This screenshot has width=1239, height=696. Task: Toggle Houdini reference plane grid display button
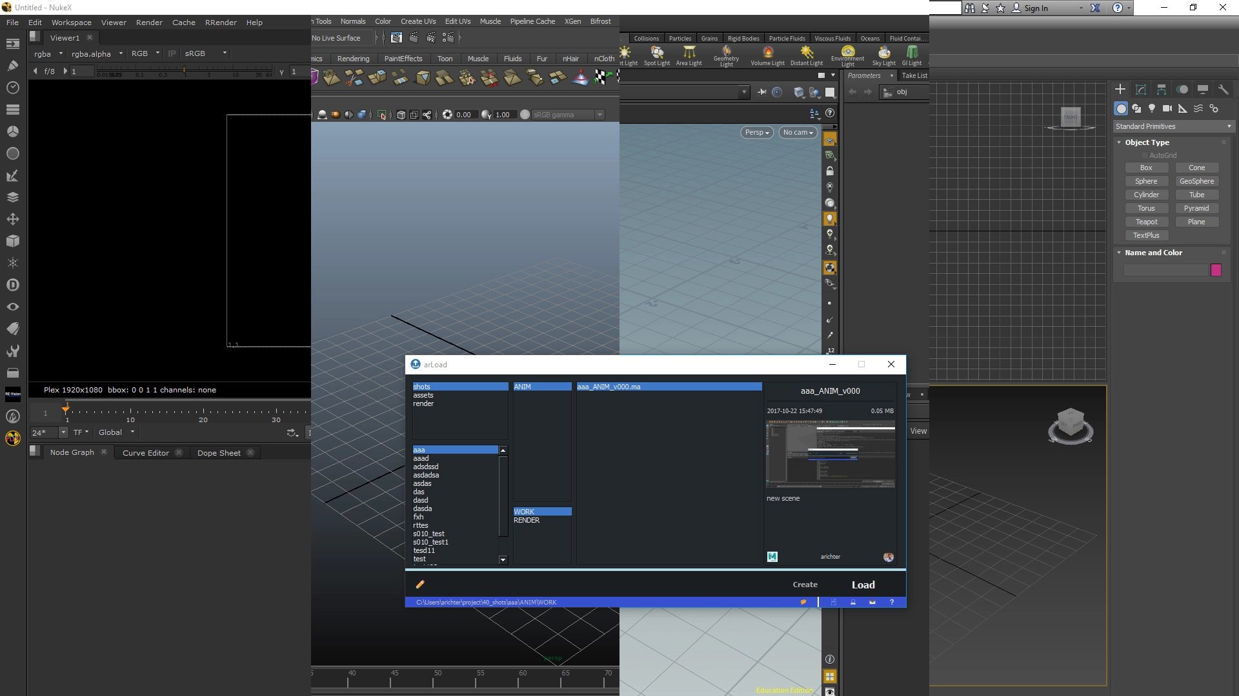click(830, 140)
